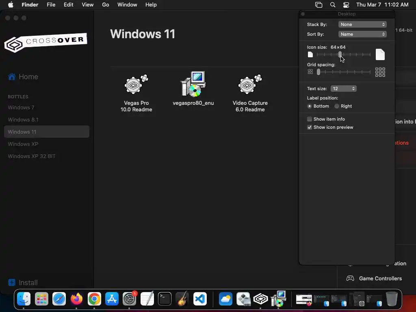Open the Stack By dropdown
Viewport: 416px width, 312px height.
click(x=362, y=24)
